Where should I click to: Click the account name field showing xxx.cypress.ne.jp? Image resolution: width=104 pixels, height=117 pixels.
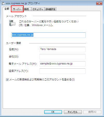click(48, 35)
